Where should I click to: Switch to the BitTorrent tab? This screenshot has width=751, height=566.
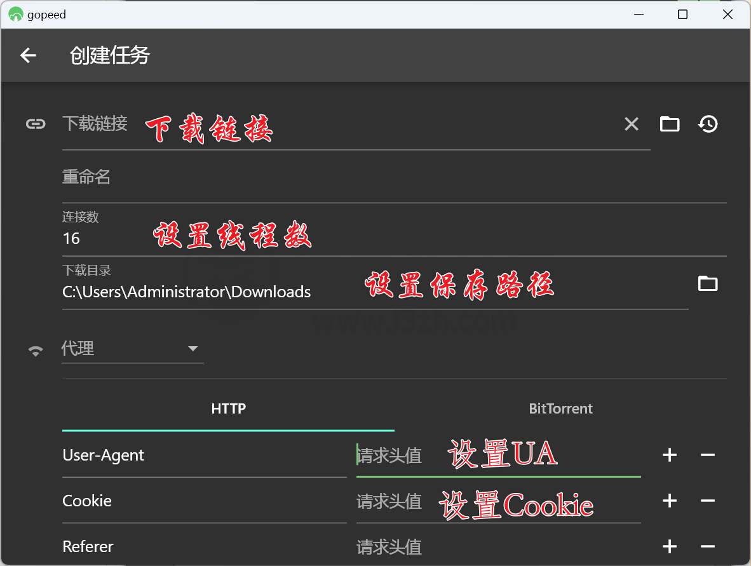(x=560, y=408)
